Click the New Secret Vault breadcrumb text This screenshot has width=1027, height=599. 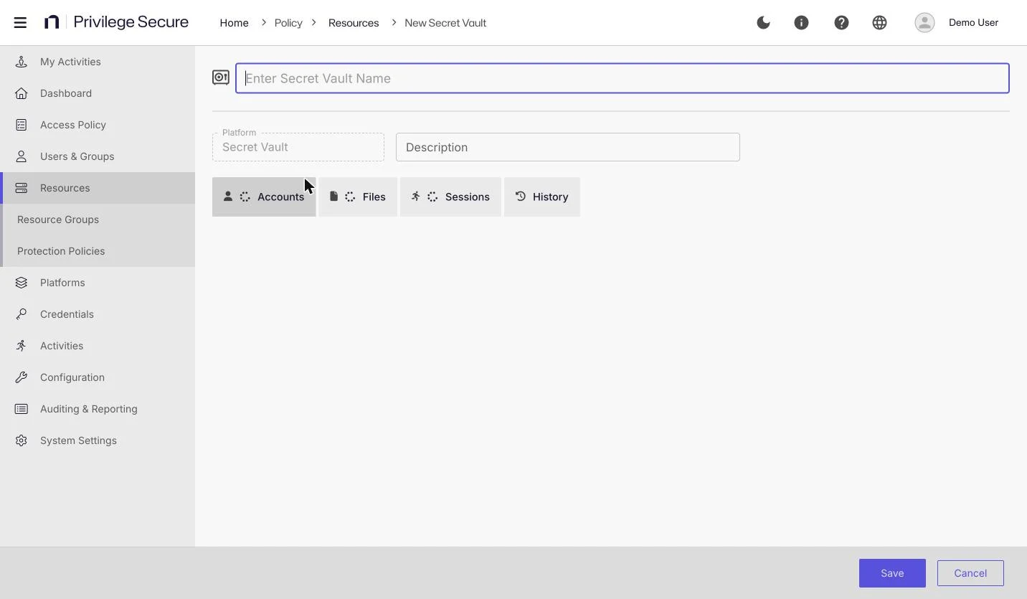click(x=445, y=23)
